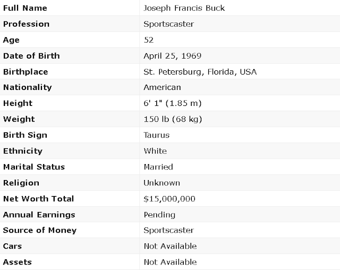Click the Date of Birth label
This screenshot has width=340, height=270.
point(31,56)
